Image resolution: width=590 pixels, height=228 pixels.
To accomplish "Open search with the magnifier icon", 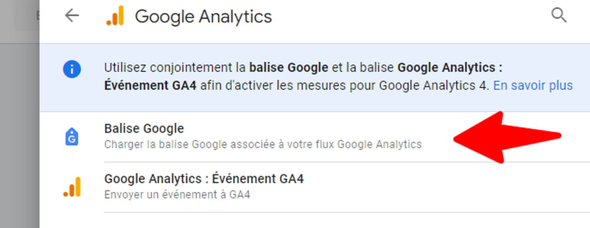I will [558, 15].
